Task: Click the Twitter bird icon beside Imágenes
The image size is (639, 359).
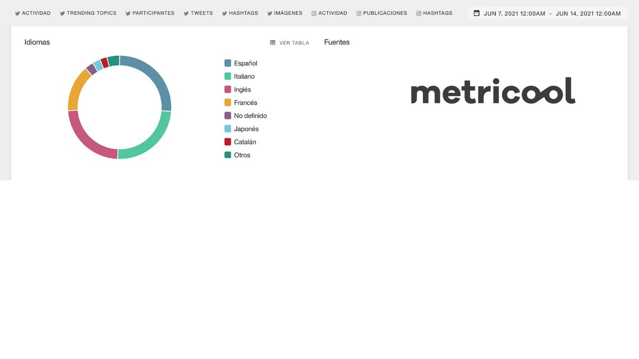Action: point(270,13)
